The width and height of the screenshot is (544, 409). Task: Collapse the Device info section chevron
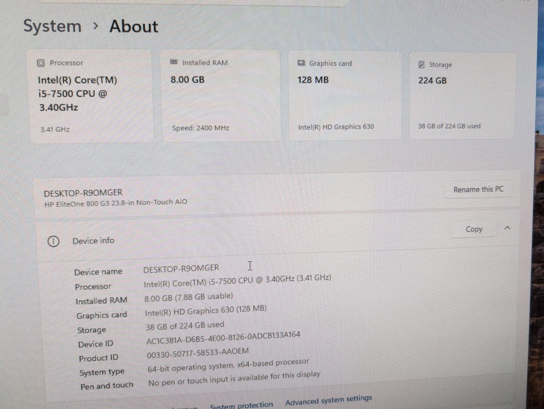tap(507, 228)
